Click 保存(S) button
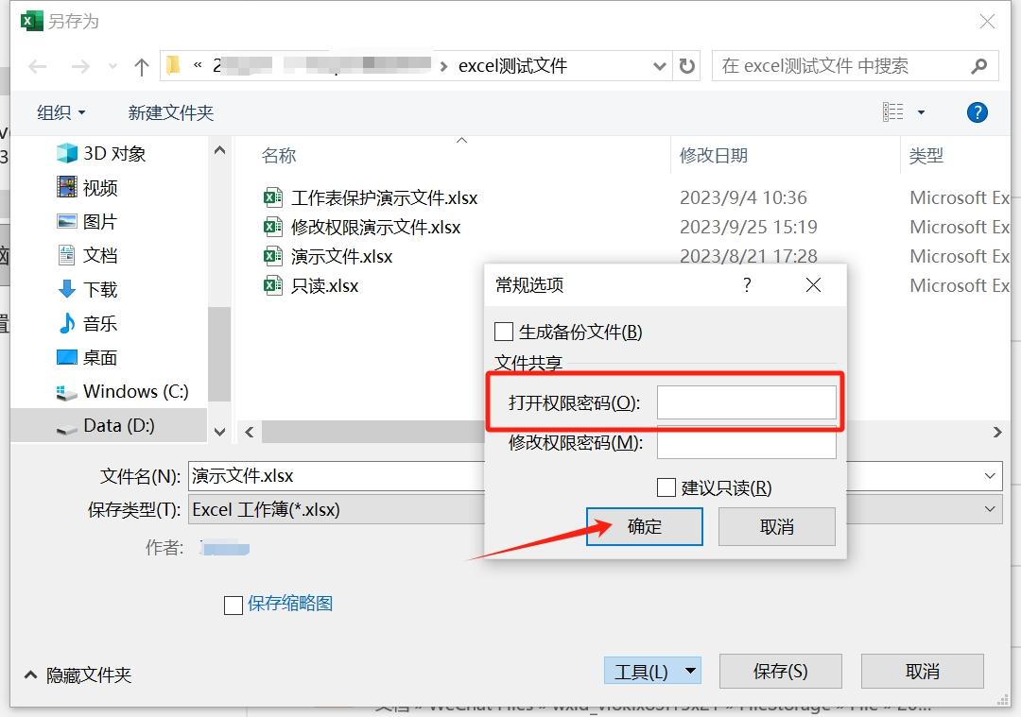This screenshot has width=1021, height=717. (781, 671)
